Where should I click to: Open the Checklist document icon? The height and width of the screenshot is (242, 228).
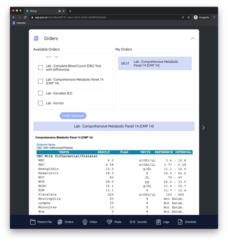click(x=180, y=222)
